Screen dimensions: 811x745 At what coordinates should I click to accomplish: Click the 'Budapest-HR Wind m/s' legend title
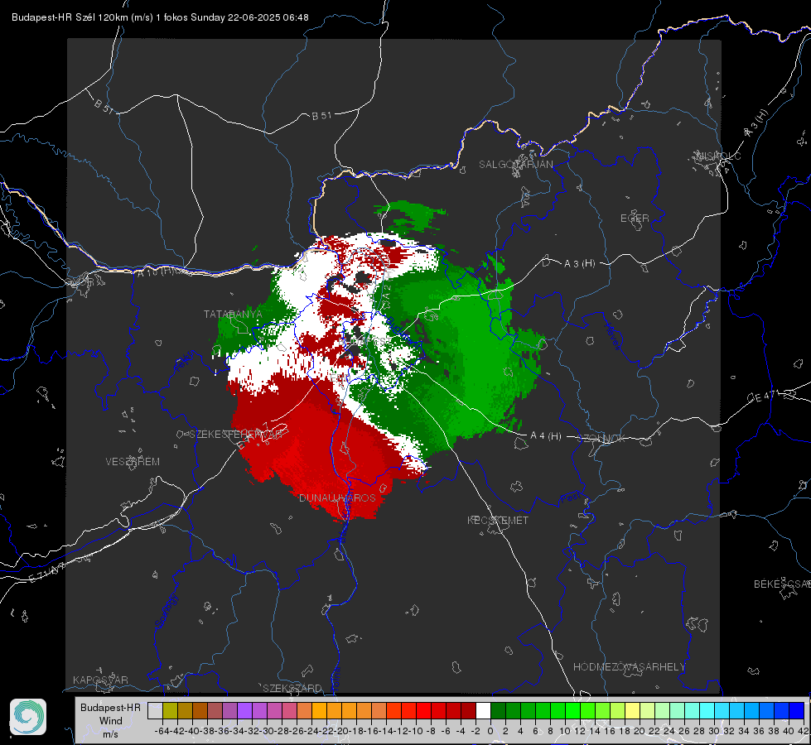click(111, 721)
